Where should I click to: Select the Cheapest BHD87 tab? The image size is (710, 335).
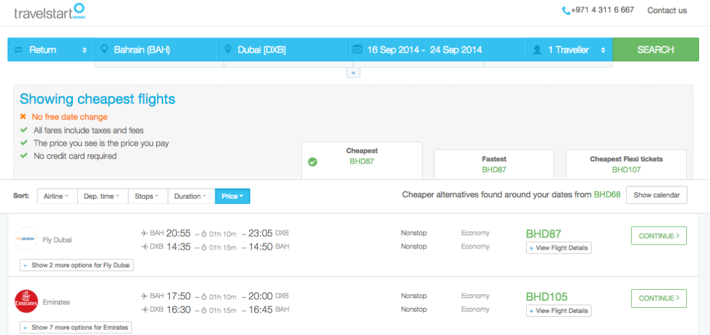362,161
